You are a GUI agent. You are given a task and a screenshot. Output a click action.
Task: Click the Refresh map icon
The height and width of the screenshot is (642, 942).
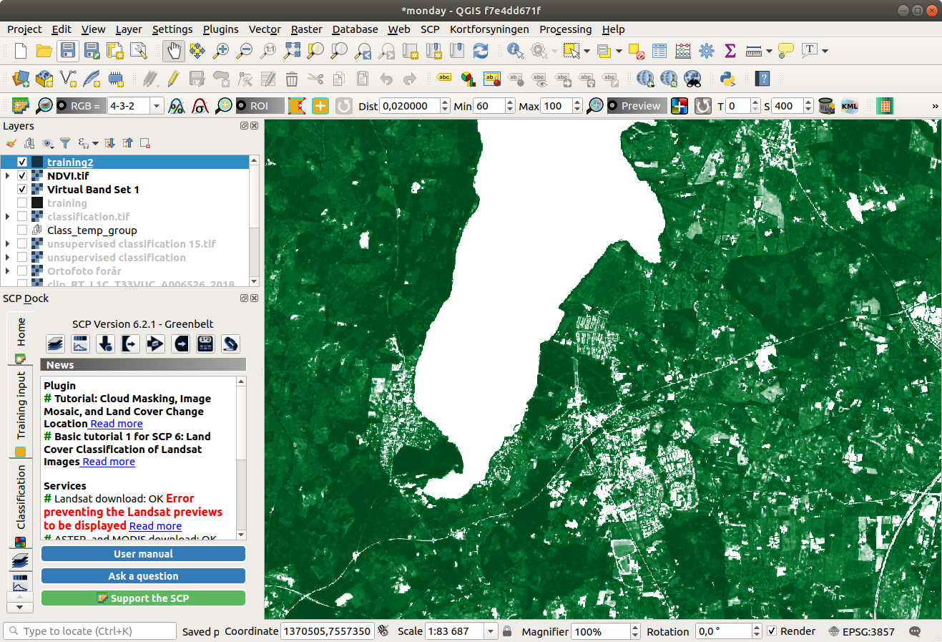(481, 50)
